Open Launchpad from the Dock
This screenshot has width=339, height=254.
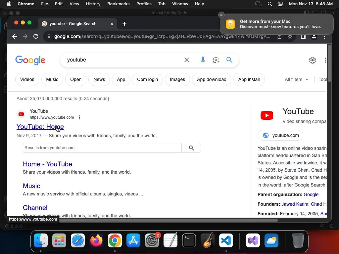pyautogui.click(x=59, y=240)
